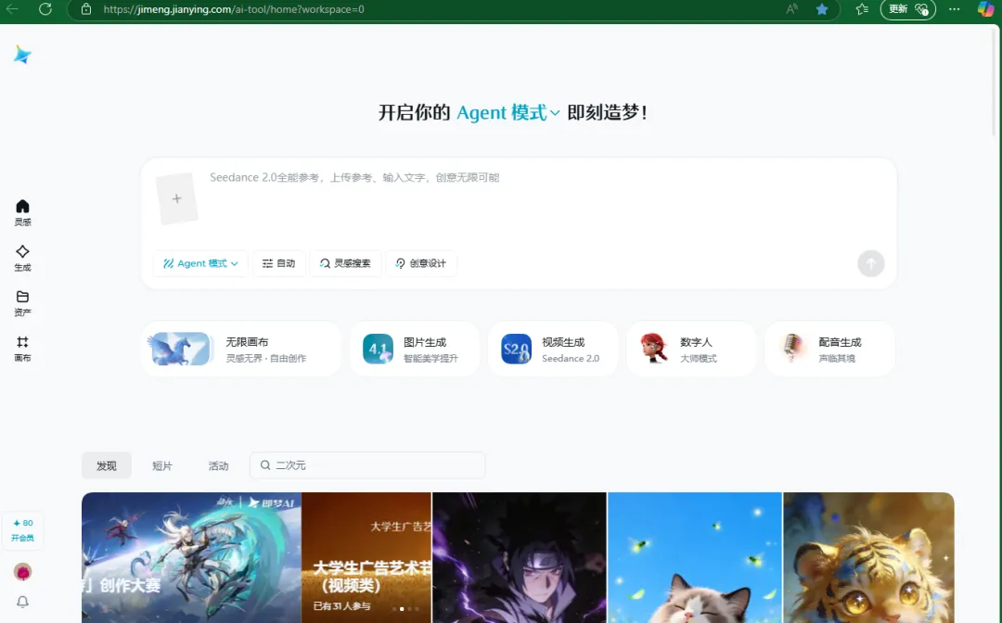Image resolution: width=1002 pixels, height=623 pixels.
Task: Open the 图片生成 card
Action: 414,350
